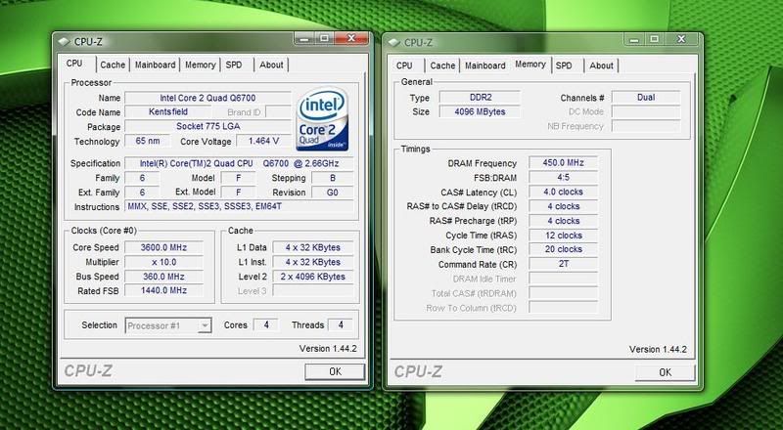Open the Mainboard tab in left window
Screen dimensions: 783x430
coord(156,64)
